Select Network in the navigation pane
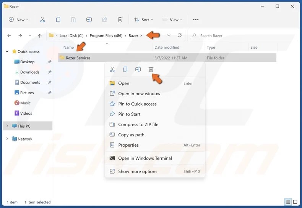 25,139
